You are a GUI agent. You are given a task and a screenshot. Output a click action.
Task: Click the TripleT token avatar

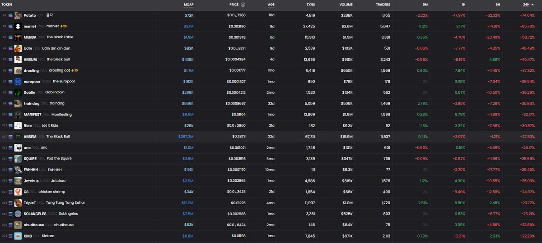[x=18, y=203]
